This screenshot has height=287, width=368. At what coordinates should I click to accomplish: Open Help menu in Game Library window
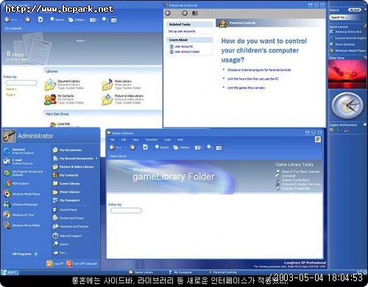click(x=180, y=140)
